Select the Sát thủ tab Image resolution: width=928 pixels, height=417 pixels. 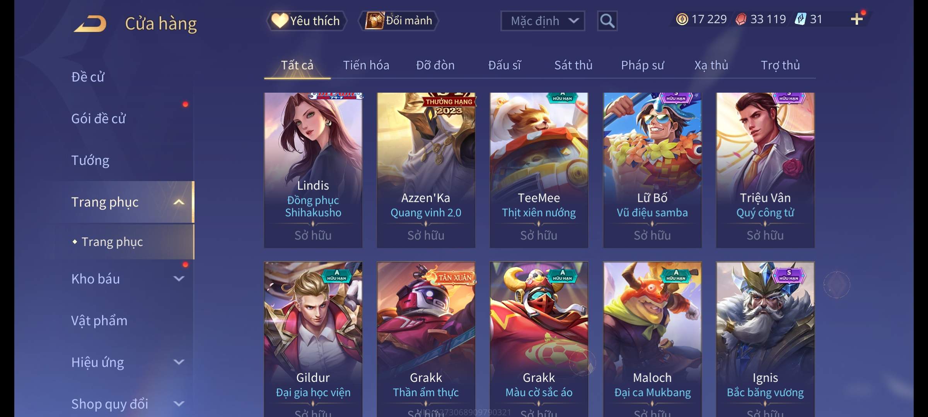pyautogui.click(x=573, y=65)
